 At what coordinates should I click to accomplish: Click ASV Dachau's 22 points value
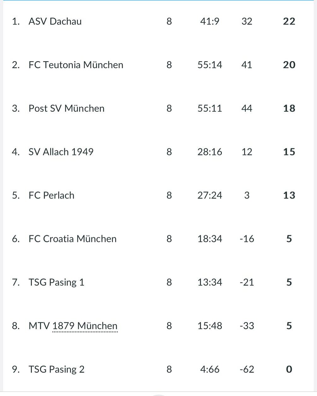tap(289, 21)
